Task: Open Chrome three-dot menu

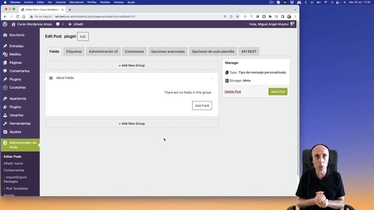Action: point(295,17)
